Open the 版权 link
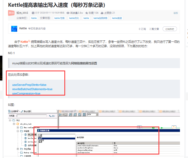The width and height of the screenshot is (188, 158). [x=176, y=13]
